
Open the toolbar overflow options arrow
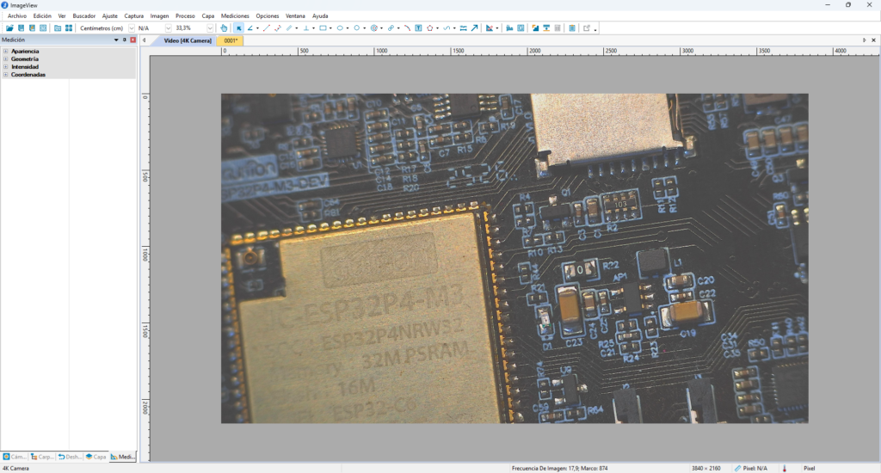[595, 29]
